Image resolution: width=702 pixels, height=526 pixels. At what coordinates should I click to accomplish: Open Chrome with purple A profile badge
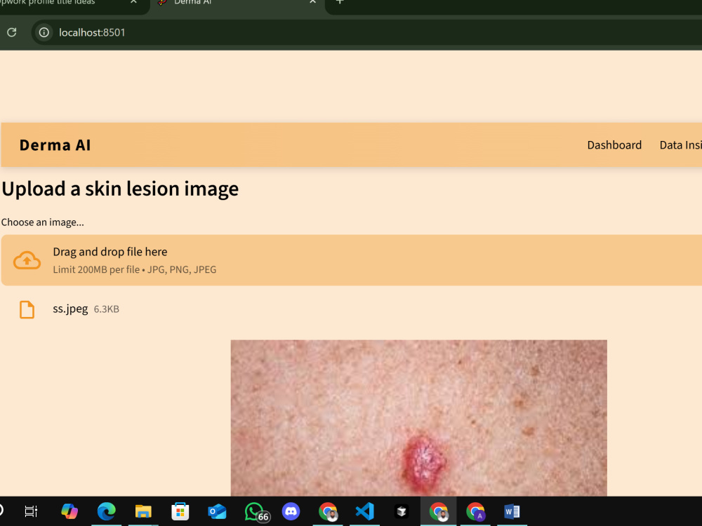pyautogui.click(x=475, y=512)
